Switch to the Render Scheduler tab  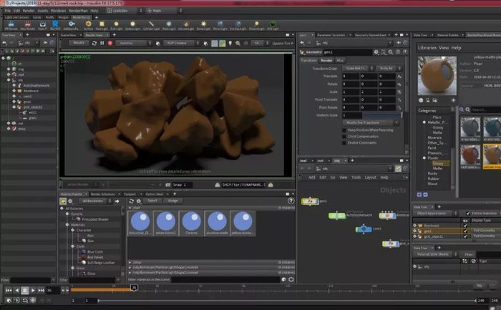[103, 194]
